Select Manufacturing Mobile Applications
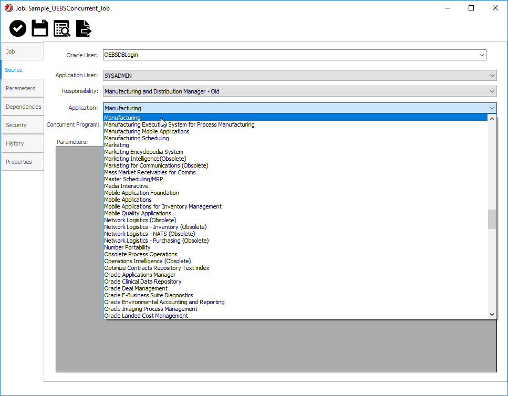The image size is (508, 396). tap(295, 131)
